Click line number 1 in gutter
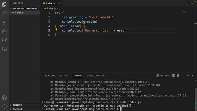This screenshot has width=197, height=111. click(49, 13)
